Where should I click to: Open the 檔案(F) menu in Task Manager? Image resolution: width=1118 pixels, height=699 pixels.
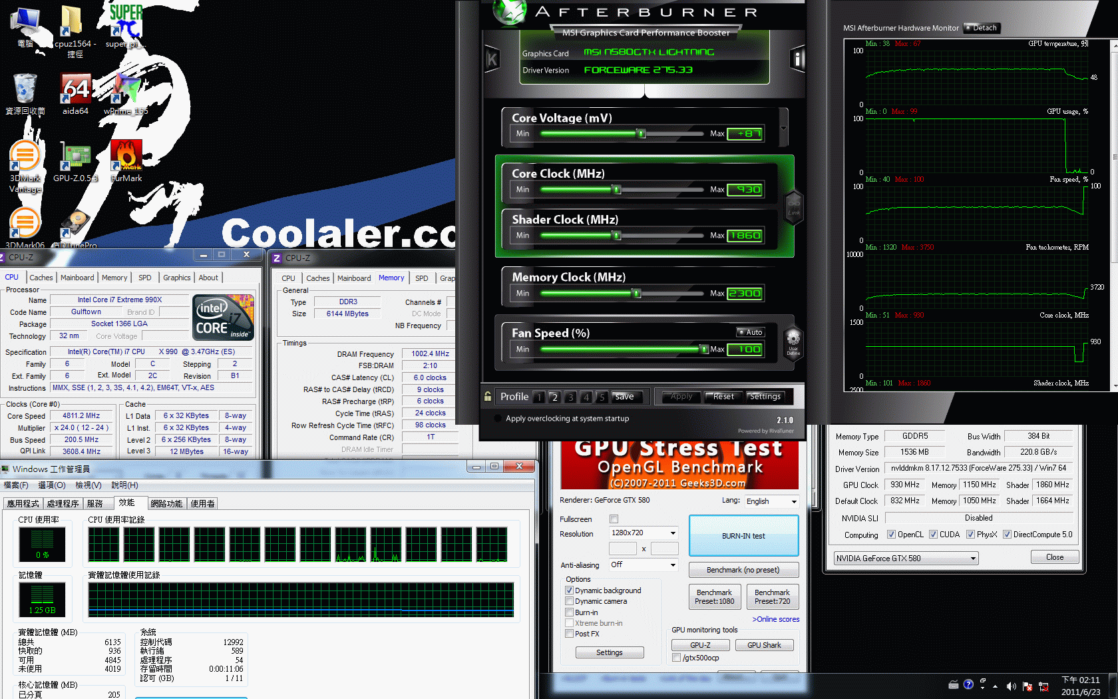16,485
